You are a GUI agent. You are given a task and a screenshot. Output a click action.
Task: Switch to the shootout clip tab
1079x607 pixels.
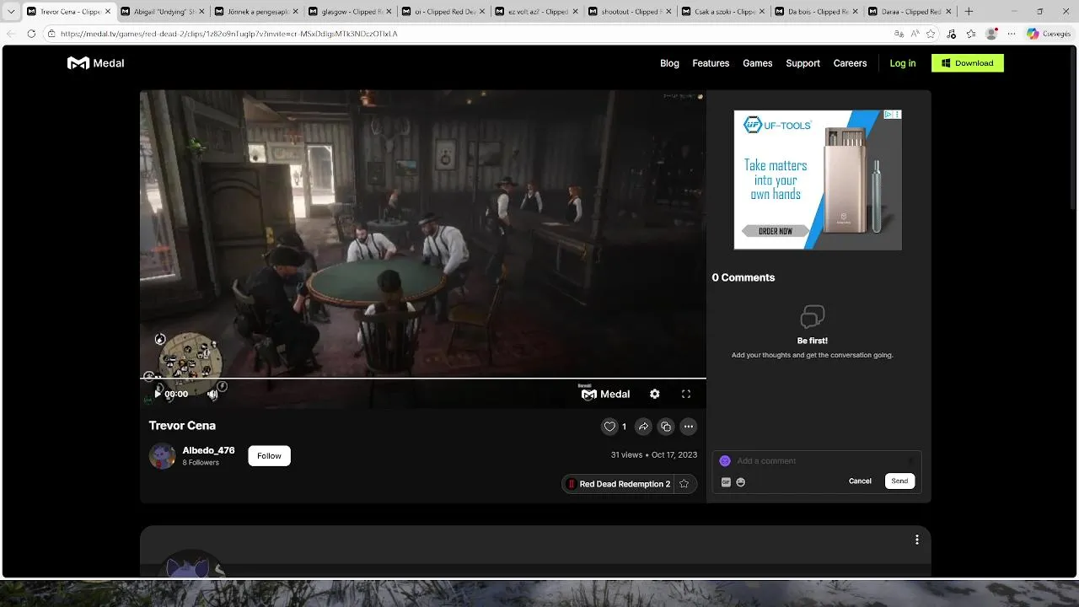[628, 12]
